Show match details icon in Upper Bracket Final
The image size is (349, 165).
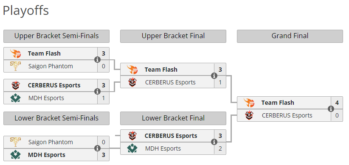coord(214,76)
